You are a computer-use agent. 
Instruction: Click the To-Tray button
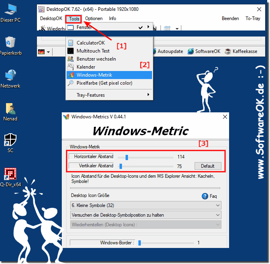pos(253,18)
